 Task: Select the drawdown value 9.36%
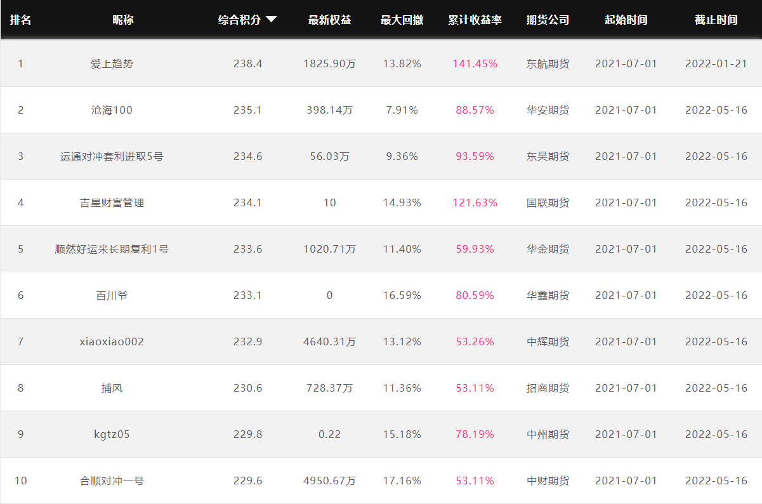tap(402, 156)
